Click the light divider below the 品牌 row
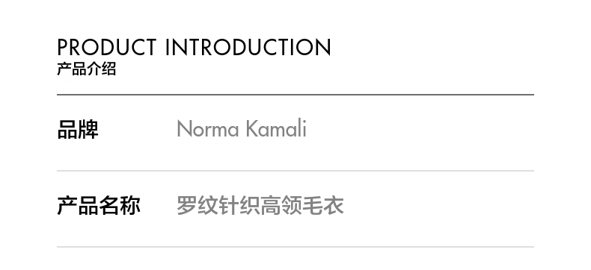591x270 pixels. pyautogui.click(x=295, y=171)
